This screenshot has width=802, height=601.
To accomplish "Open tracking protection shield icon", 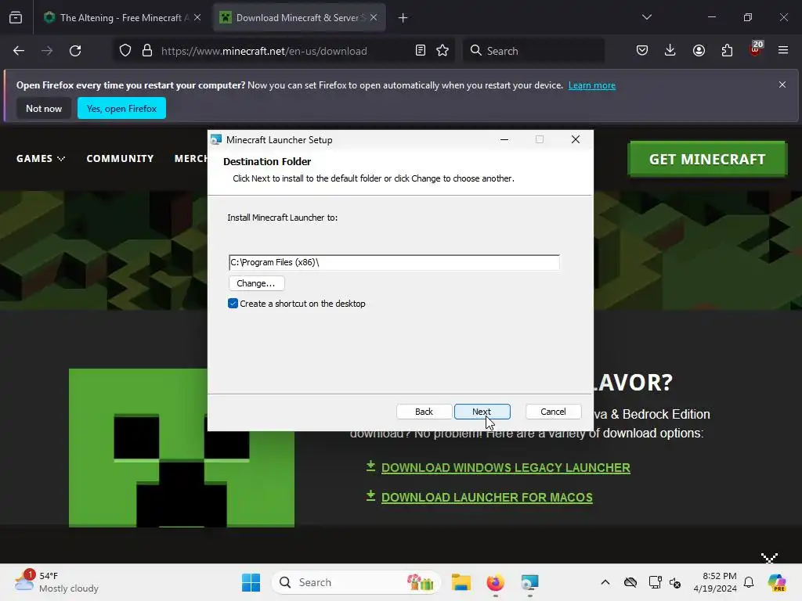I will click(x=125, y=51).
